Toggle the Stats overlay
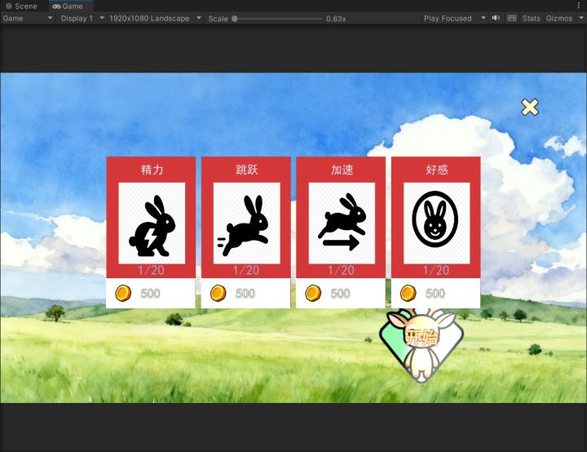 click(531, 18)
